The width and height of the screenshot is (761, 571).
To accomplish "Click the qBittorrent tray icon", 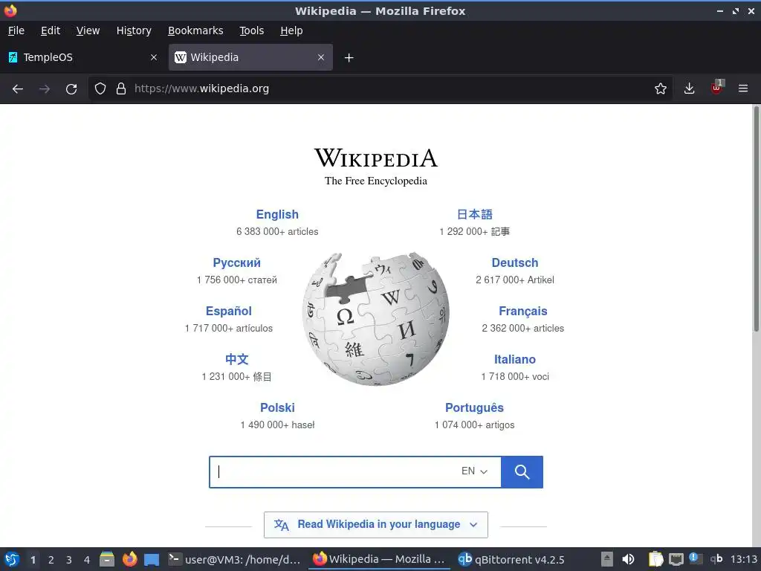I will pyautogui.click(x=716, y=559).
